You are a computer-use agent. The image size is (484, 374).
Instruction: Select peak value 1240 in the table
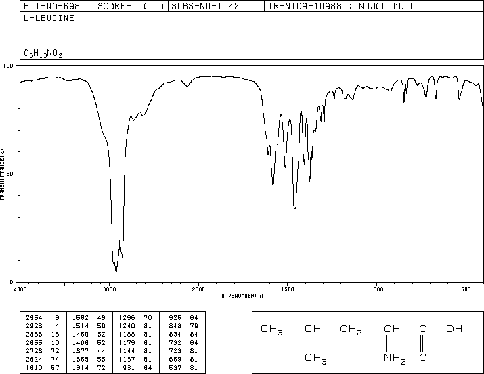click(x=127, y=325)
